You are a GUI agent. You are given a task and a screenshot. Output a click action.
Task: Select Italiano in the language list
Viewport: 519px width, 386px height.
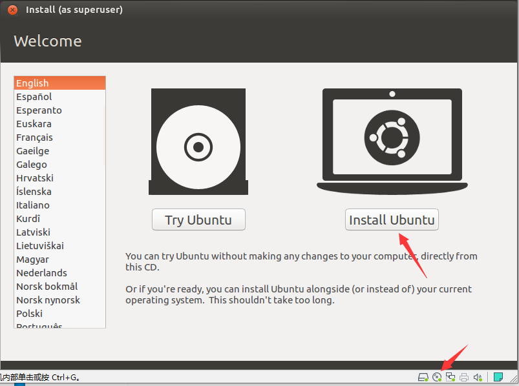point(59,205)
